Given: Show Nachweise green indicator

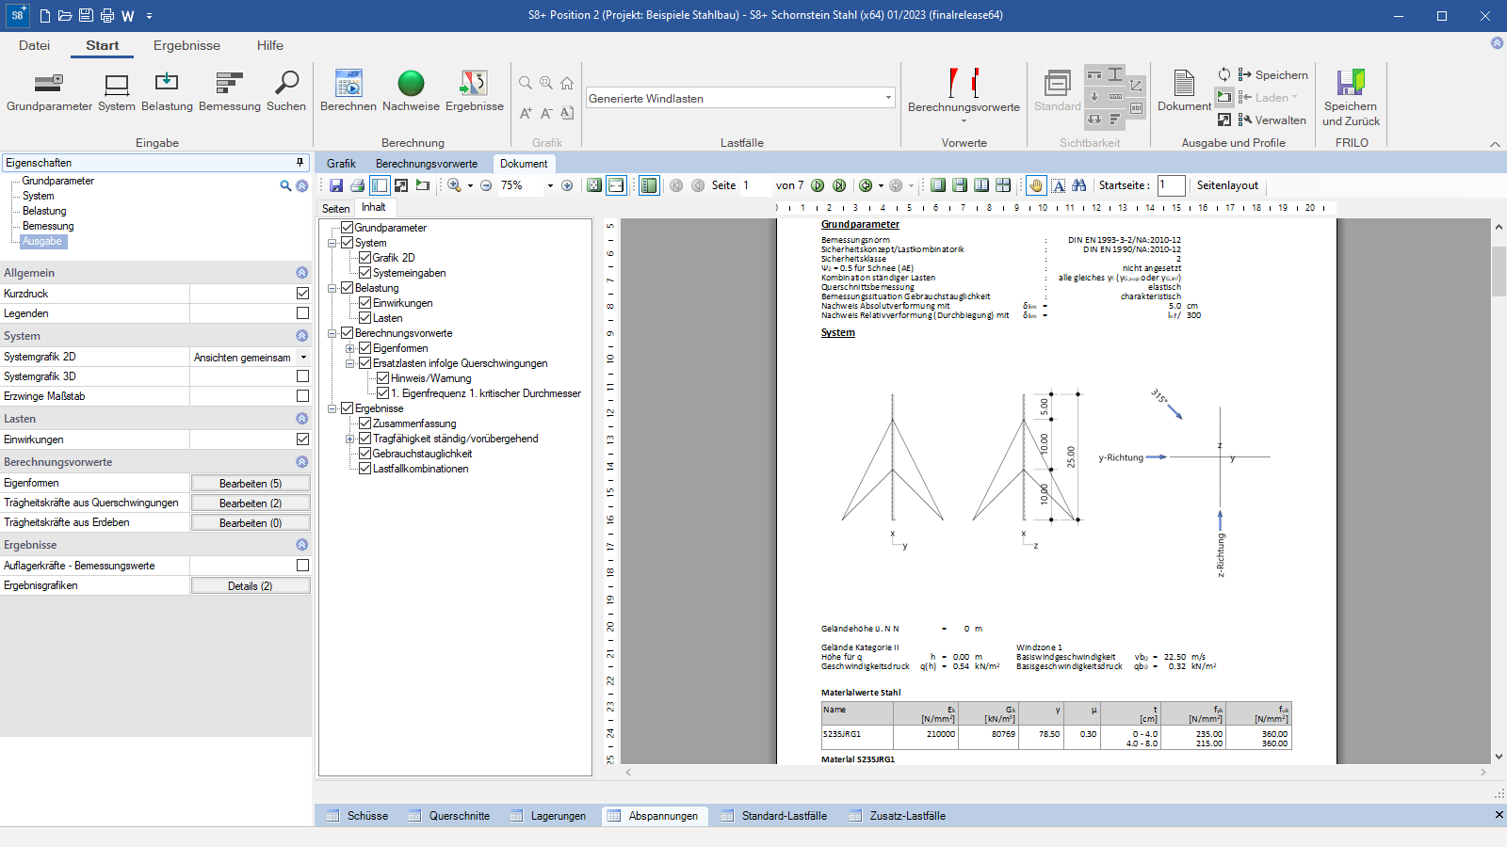Looking at the screenshot, I should pyautogui.click(x=411, y=91).
